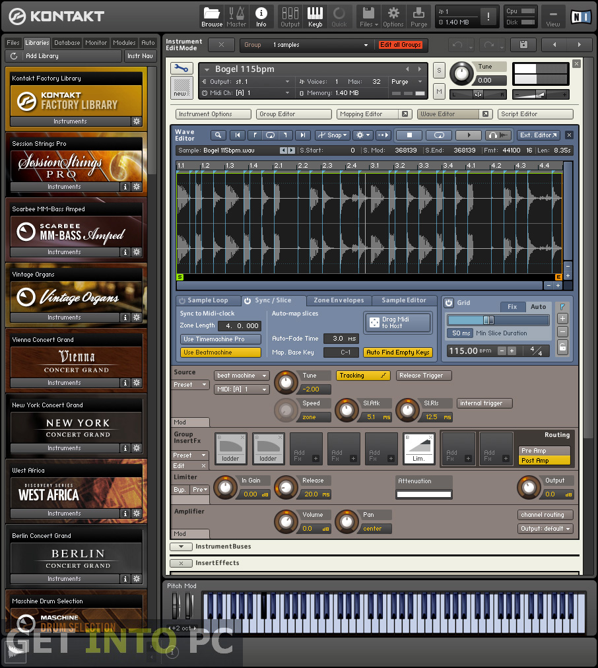The height and width of the screenshot is (668, 598).
Task: Solo the instrument with S button
Action: (439, 70)
